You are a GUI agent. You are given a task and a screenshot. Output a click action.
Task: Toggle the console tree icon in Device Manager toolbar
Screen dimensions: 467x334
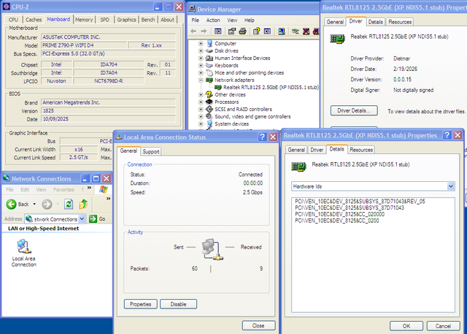click(x=218, y=31)
